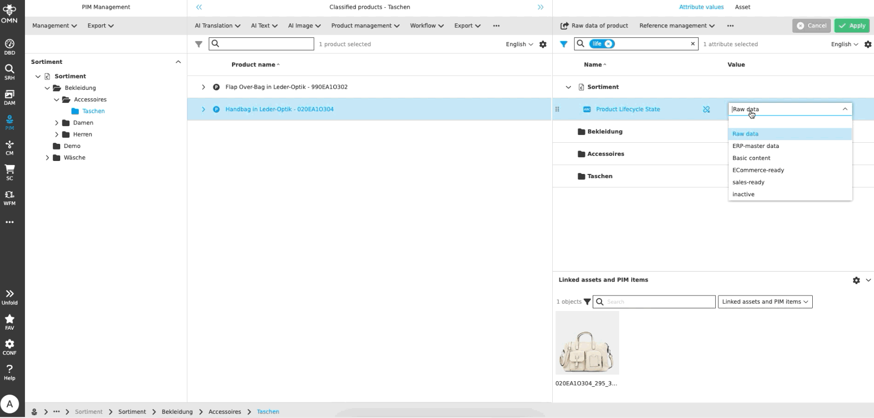Unfold the left navigation sidebar

(x=9, y=296)
